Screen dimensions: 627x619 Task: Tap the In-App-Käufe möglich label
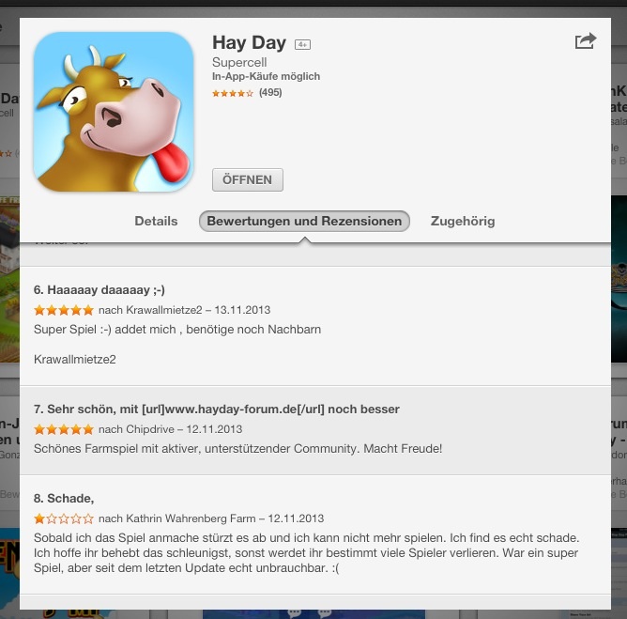coord(266,76)
